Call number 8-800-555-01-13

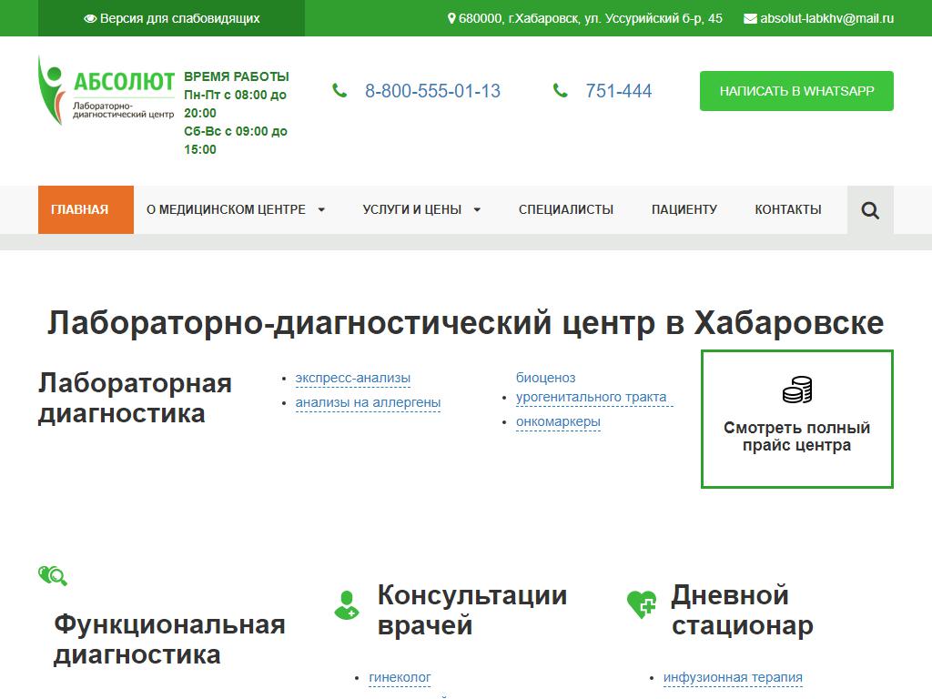pos(432,91)
